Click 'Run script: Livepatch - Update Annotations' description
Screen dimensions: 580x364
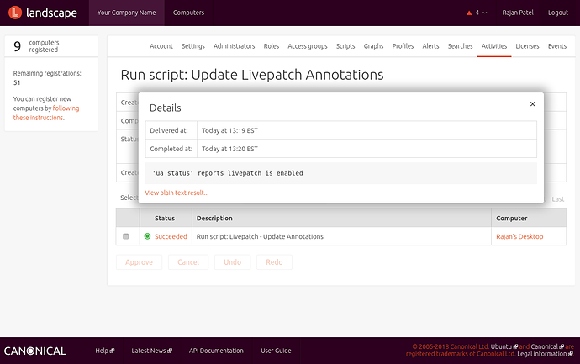[260, 236]
